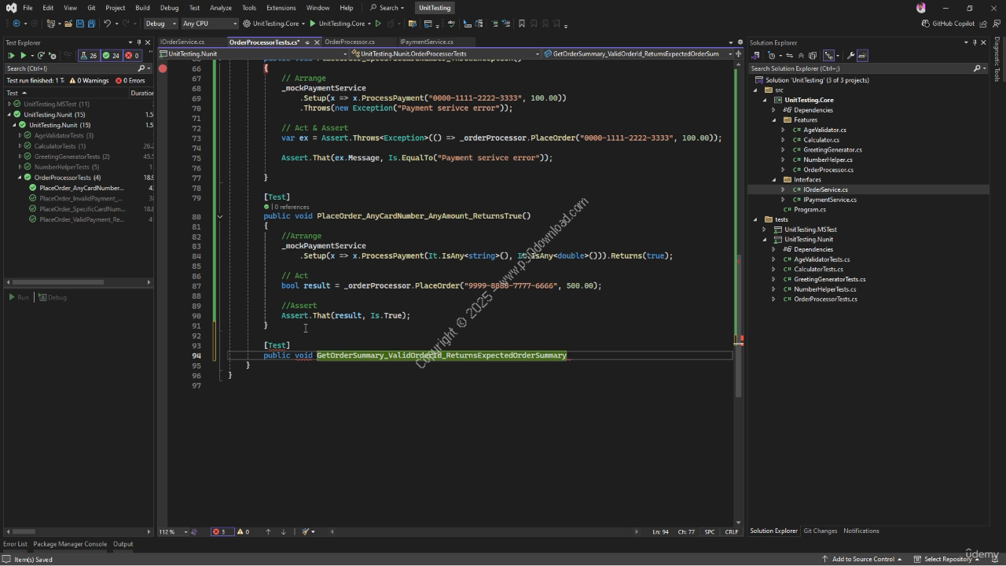Click the Undo toolbar icon
The image size is (1006, 566).
click(108, 24)
